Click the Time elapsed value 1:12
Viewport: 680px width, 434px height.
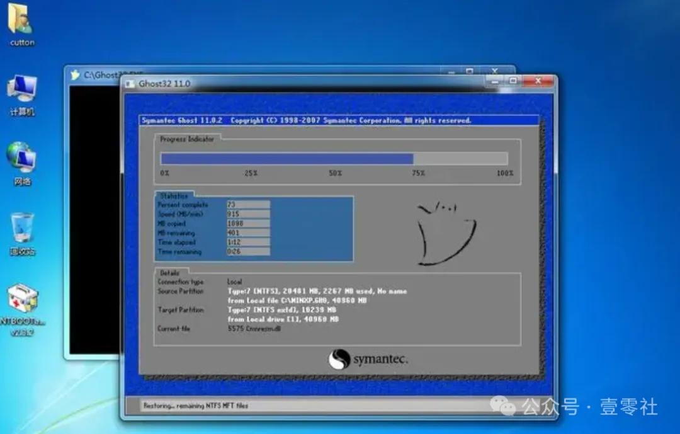point(248,242)
